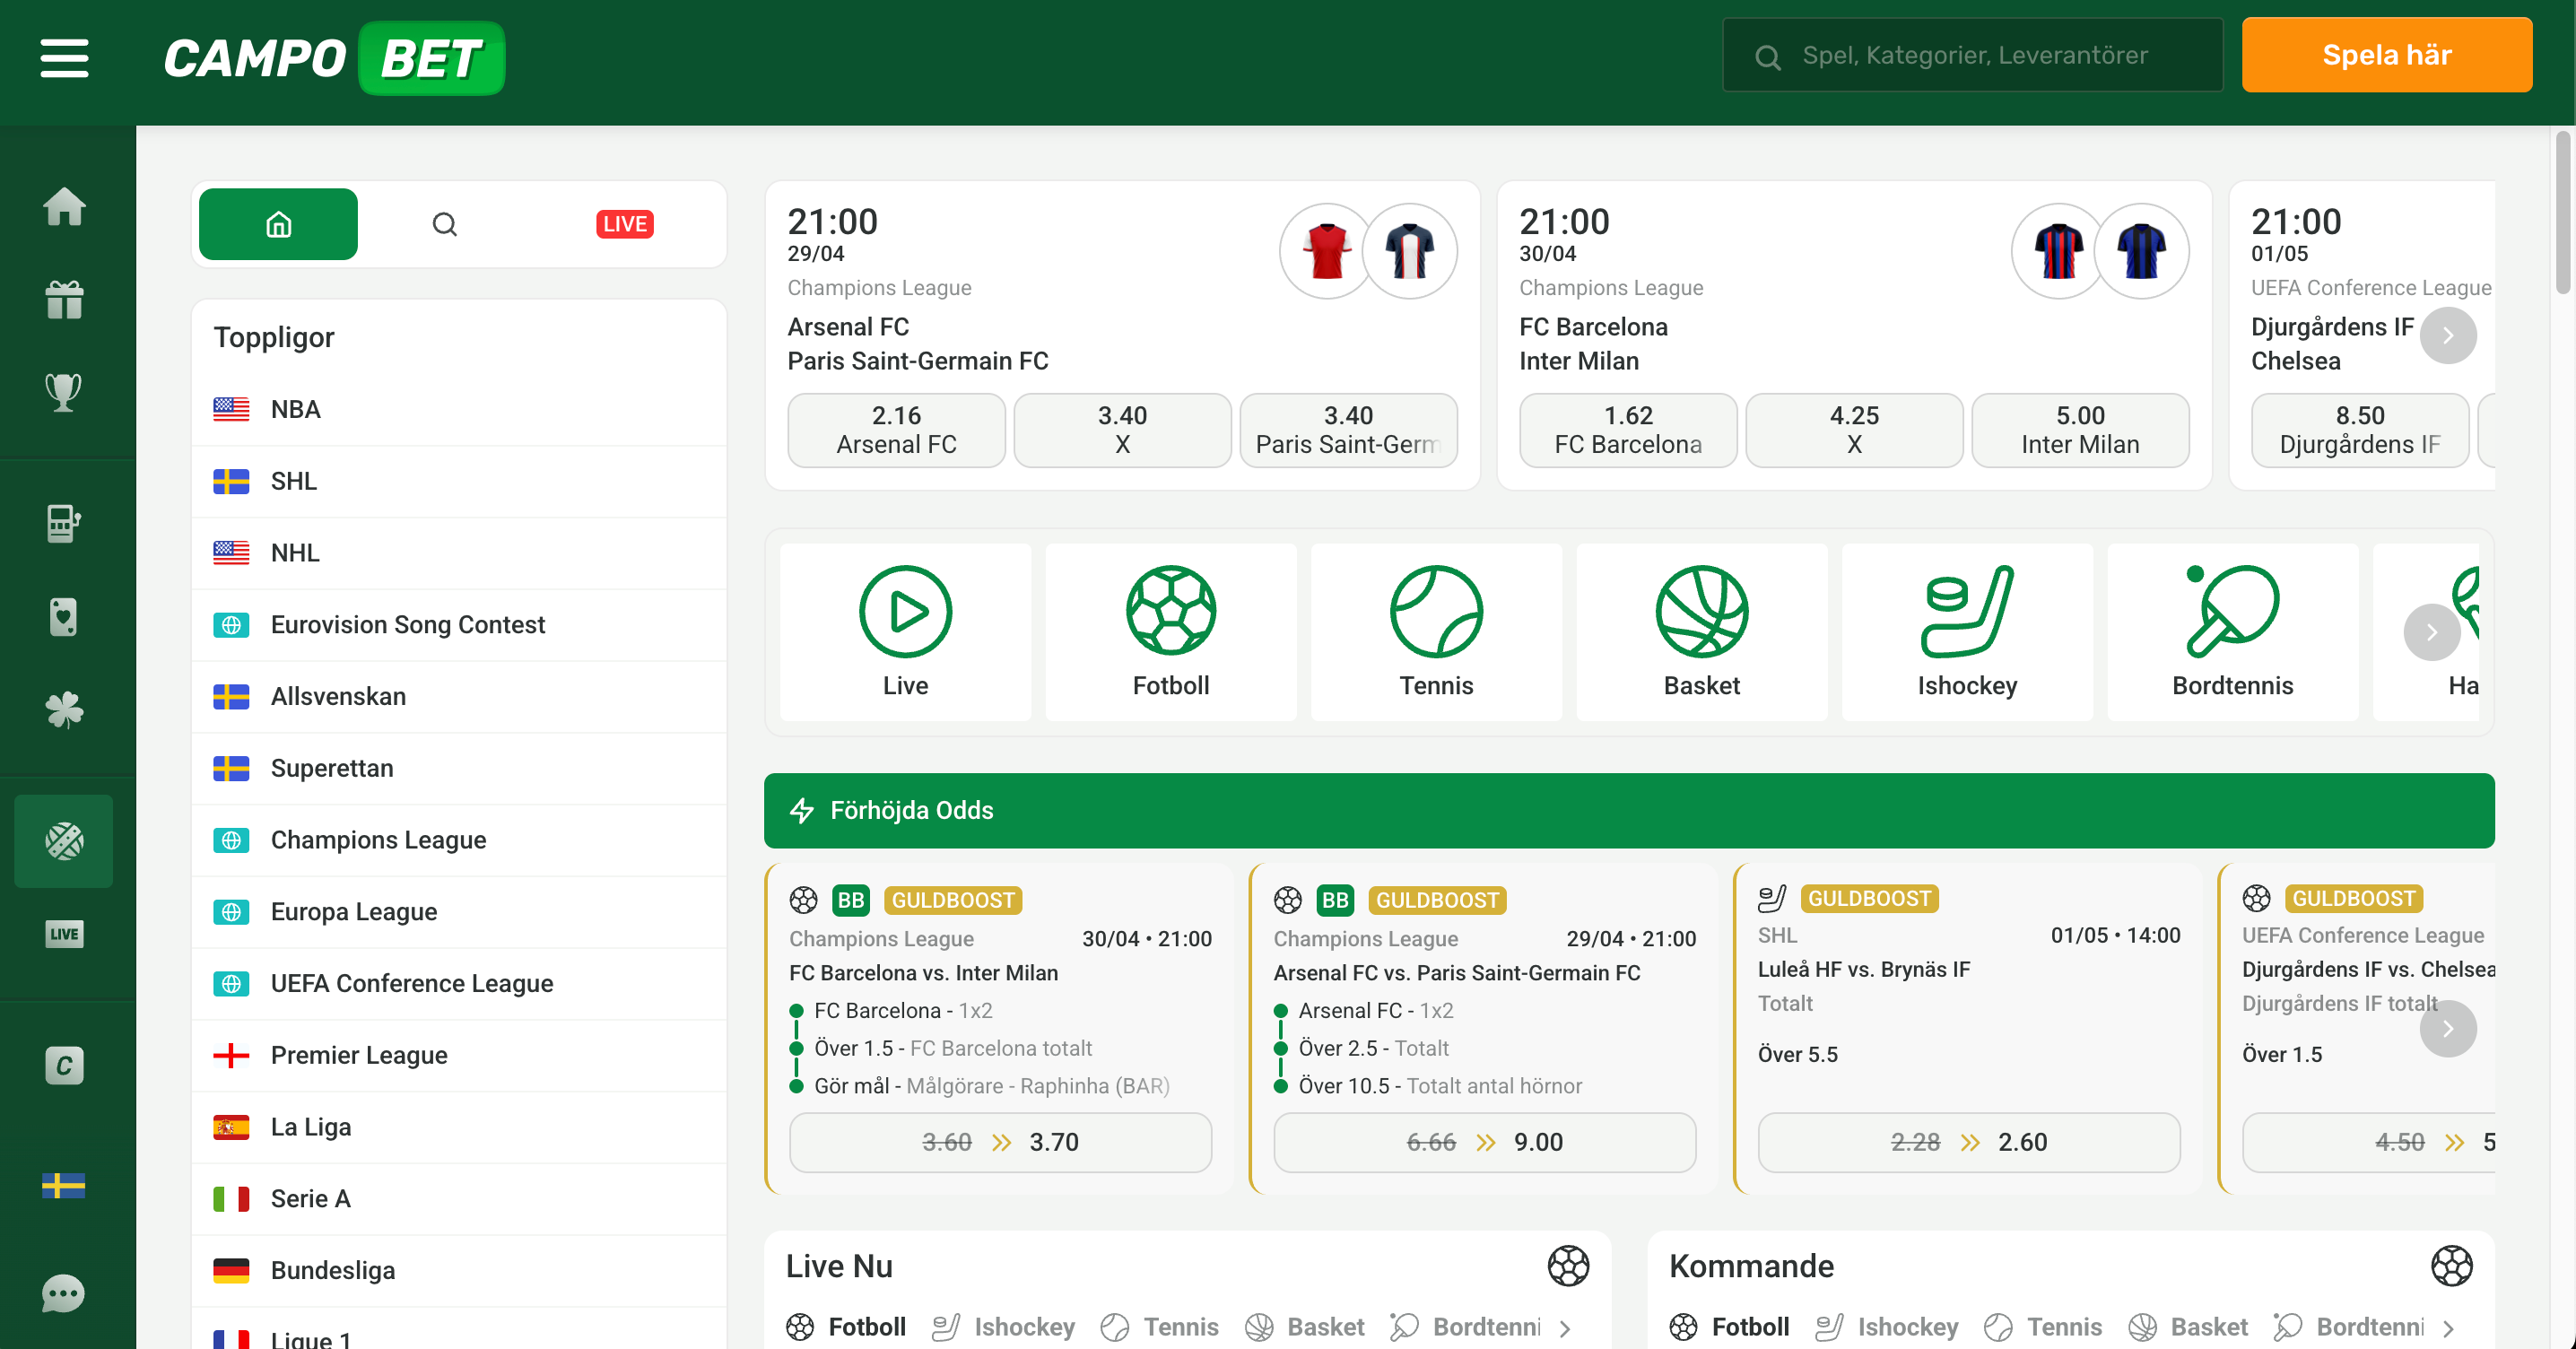The height and width of the screenshot is (1349, 2576).
Task: Open the Fotboll category tile
Action: coord(1171,632)
